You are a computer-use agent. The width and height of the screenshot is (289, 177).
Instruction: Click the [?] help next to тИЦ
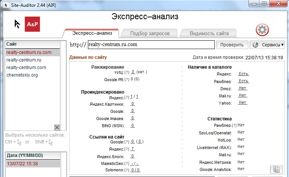(x=127, y=72)
